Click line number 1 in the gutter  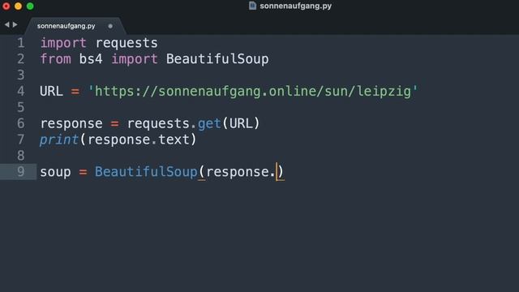[21, 43]
